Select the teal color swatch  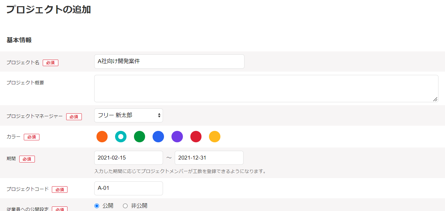[121, 137]
